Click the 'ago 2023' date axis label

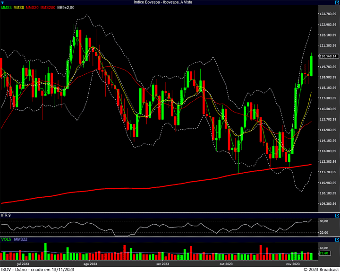[90, 264]
